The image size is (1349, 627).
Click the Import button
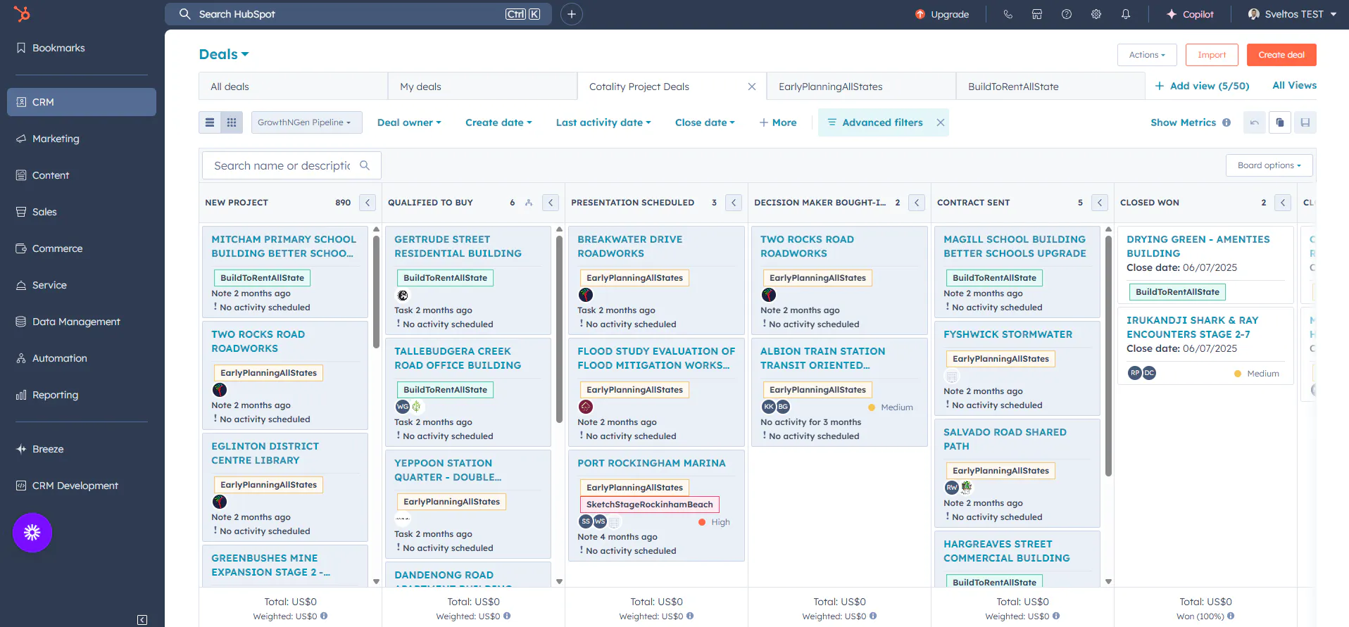(1212, 55)
